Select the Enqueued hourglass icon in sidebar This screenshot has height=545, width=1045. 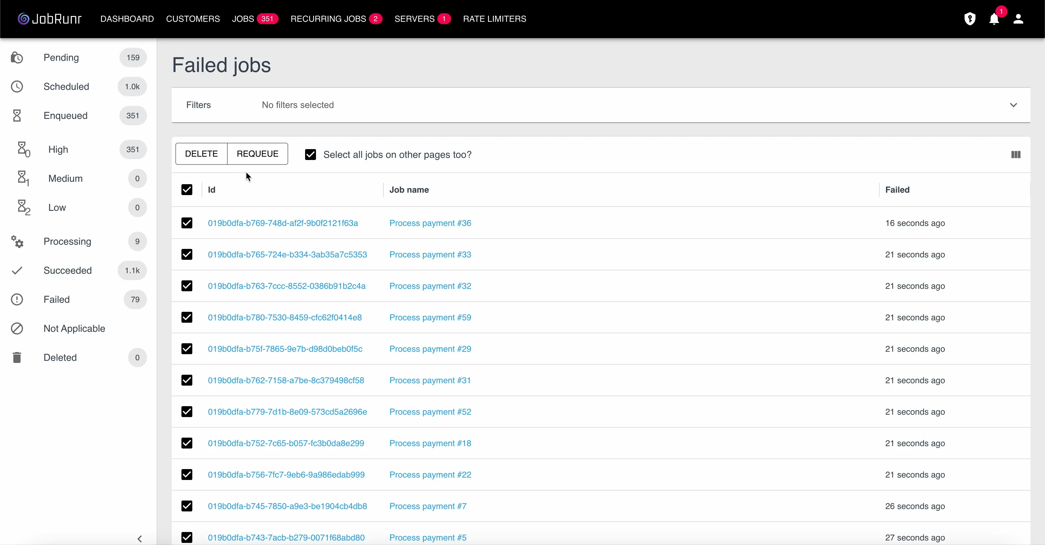pyautogui.click(x=17, y=116)
